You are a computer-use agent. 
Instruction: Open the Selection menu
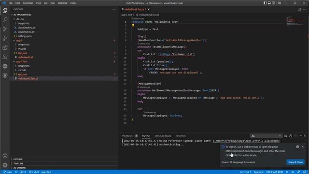point(28,3)
